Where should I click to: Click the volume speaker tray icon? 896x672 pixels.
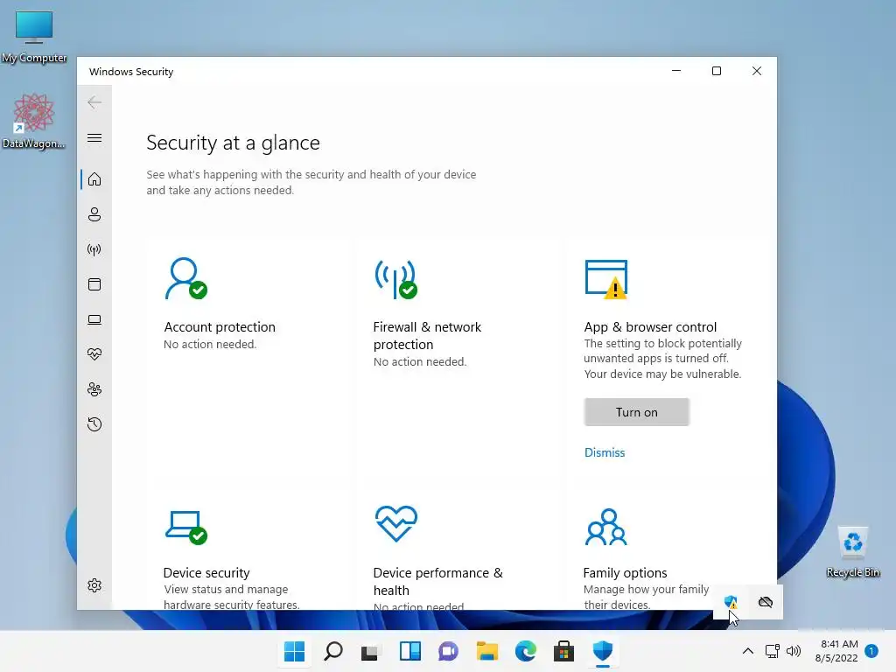click(793, 651)
